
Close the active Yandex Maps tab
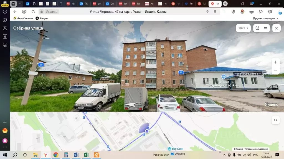218,4
